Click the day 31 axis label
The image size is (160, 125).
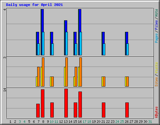tap(150, 122)
